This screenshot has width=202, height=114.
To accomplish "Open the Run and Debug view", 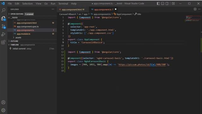I will tap(3, 34).
